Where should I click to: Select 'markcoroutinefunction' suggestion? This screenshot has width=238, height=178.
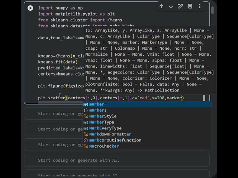[x=147, y=140]
